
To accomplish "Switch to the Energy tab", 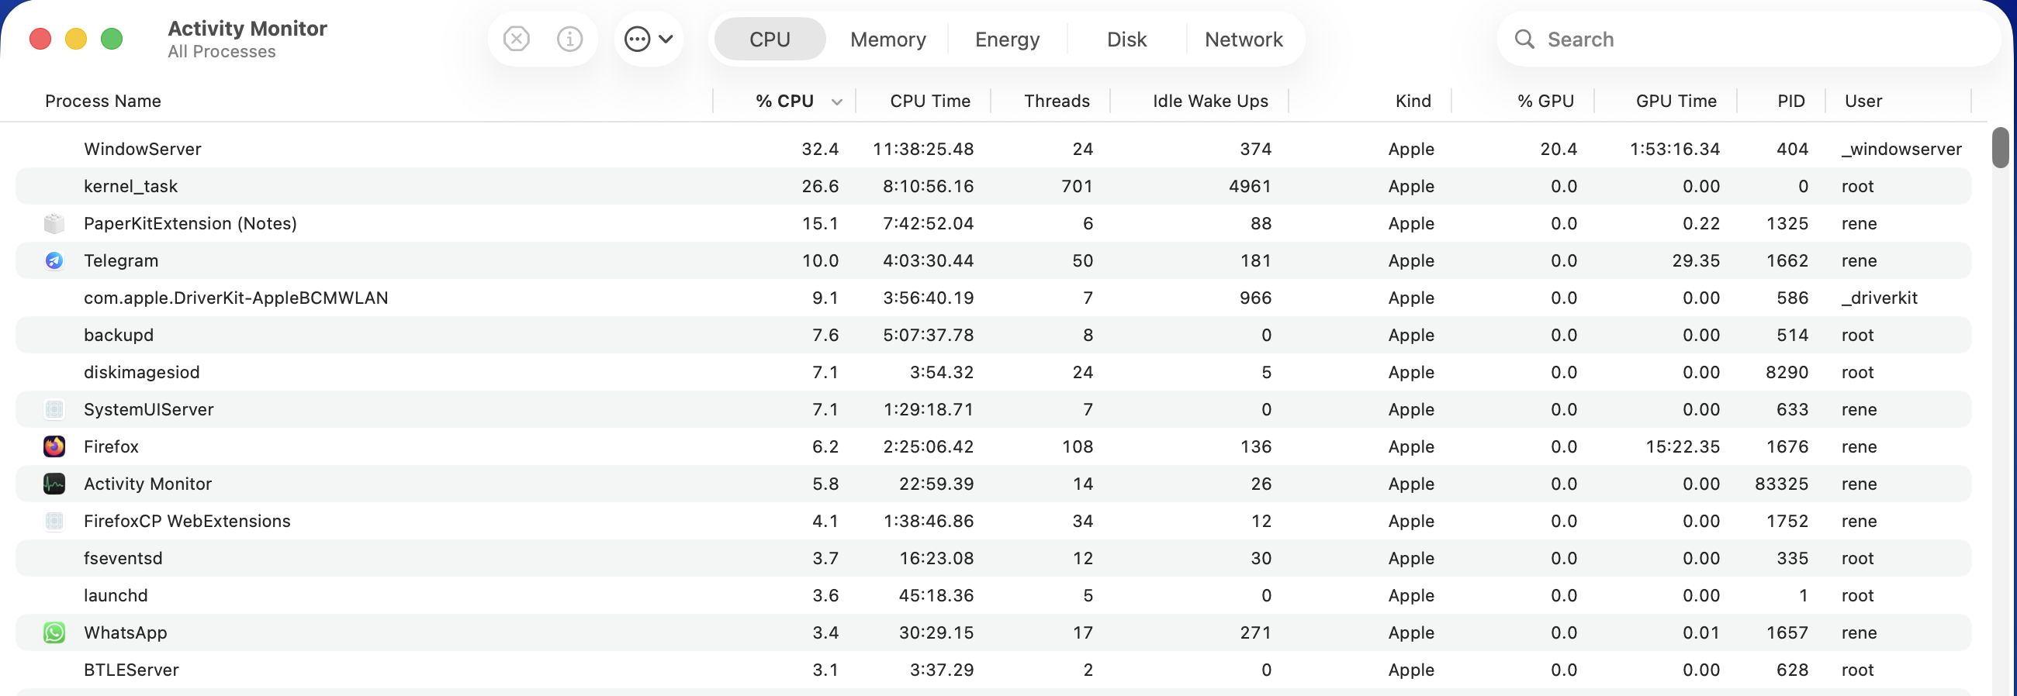I will 1006,38.
